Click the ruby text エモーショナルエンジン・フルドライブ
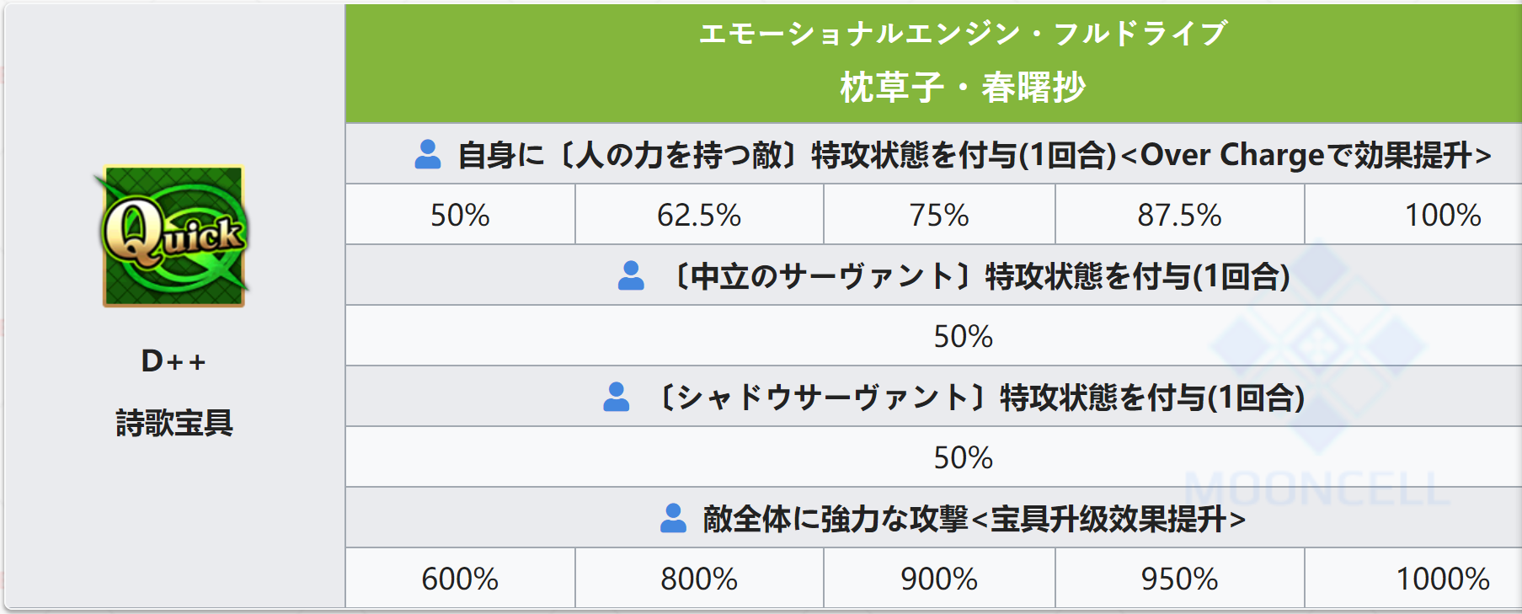The image size is (1522, 614). 963,34
